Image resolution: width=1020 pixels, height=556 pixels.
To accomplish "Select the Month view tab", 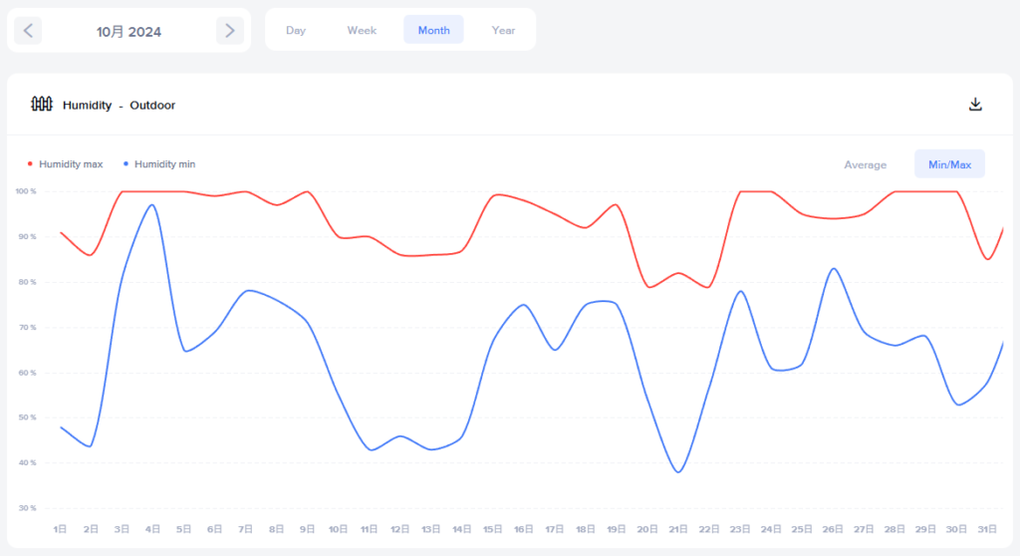I will 433,30.
